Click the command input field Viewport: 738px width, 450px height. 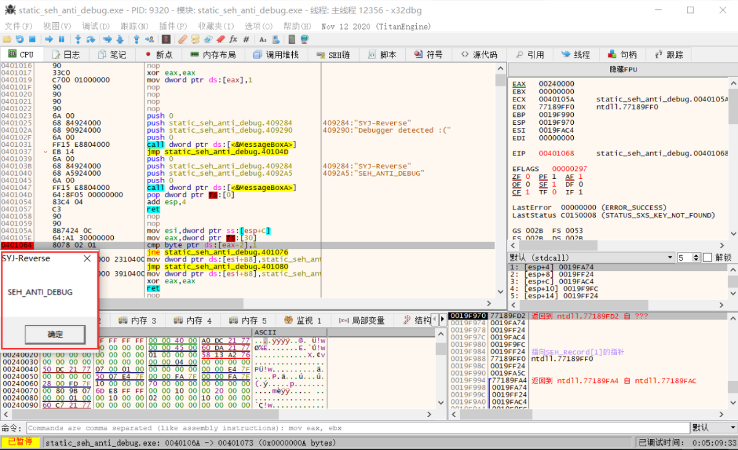357,428
